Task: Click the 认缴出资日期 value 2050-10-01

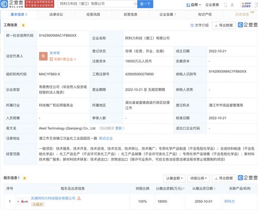Action: tap(203, 201)
